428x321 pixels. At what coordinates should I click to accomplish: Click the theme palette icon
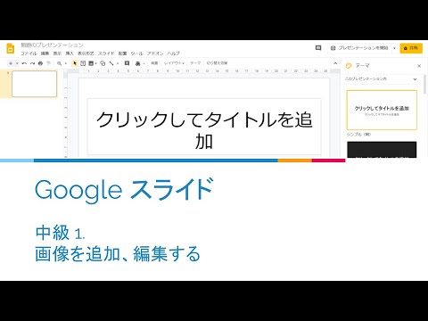349,66
